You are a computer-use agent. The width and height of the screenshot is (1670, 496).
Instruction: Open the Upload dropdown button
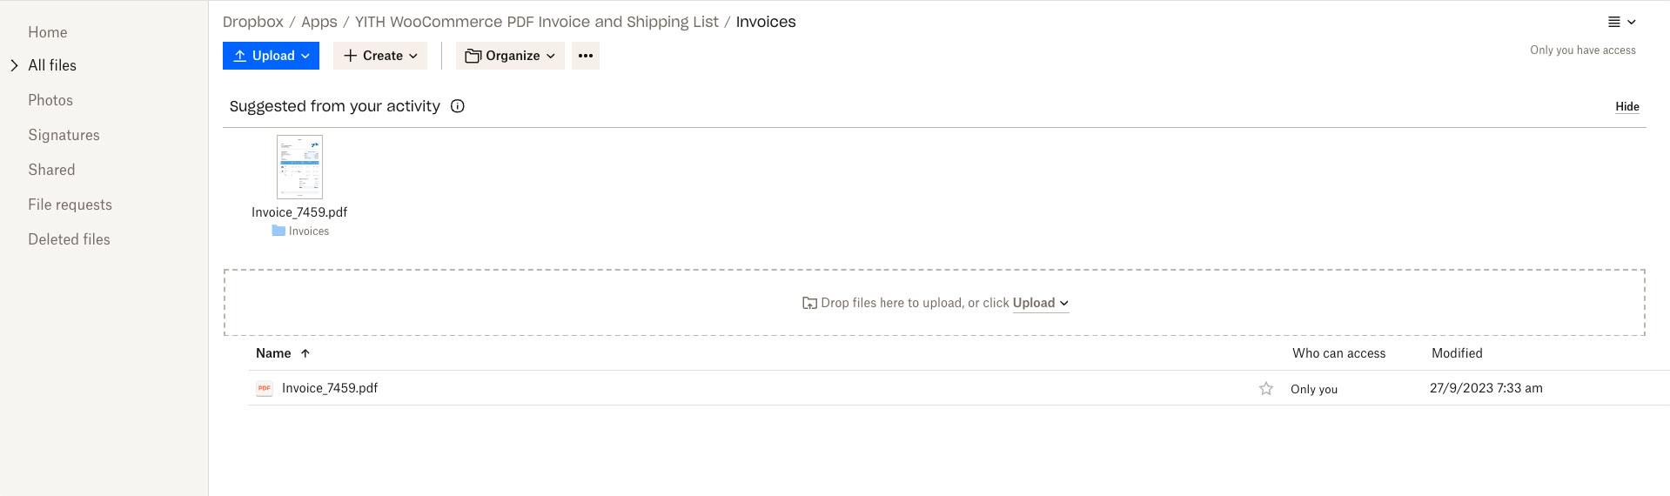[x=272, y=56]
